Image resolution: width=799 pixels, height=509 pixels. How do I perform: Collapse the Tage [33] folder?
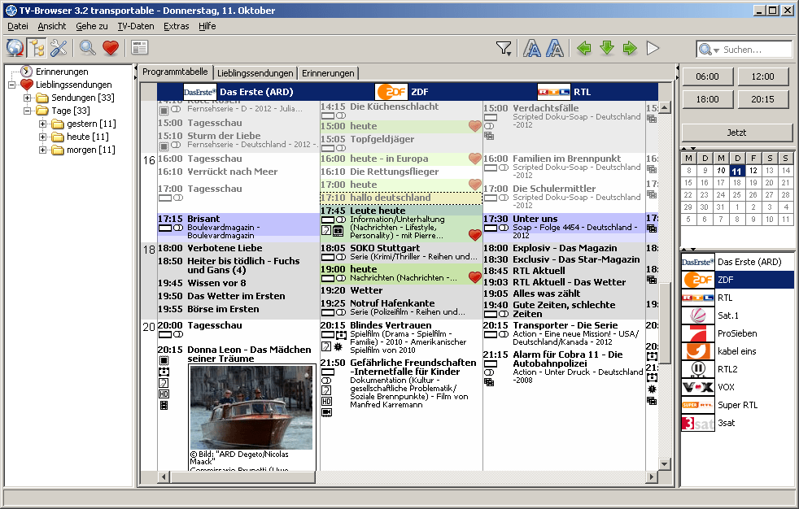click(x=27, y=111)
